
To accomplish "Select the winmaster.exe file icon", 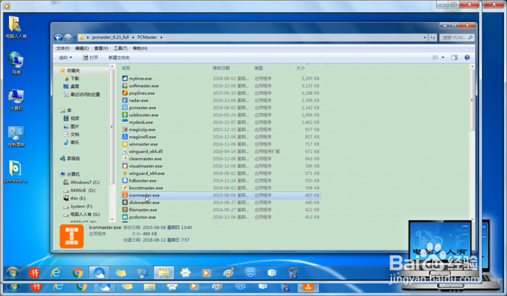I will [125, 144].
